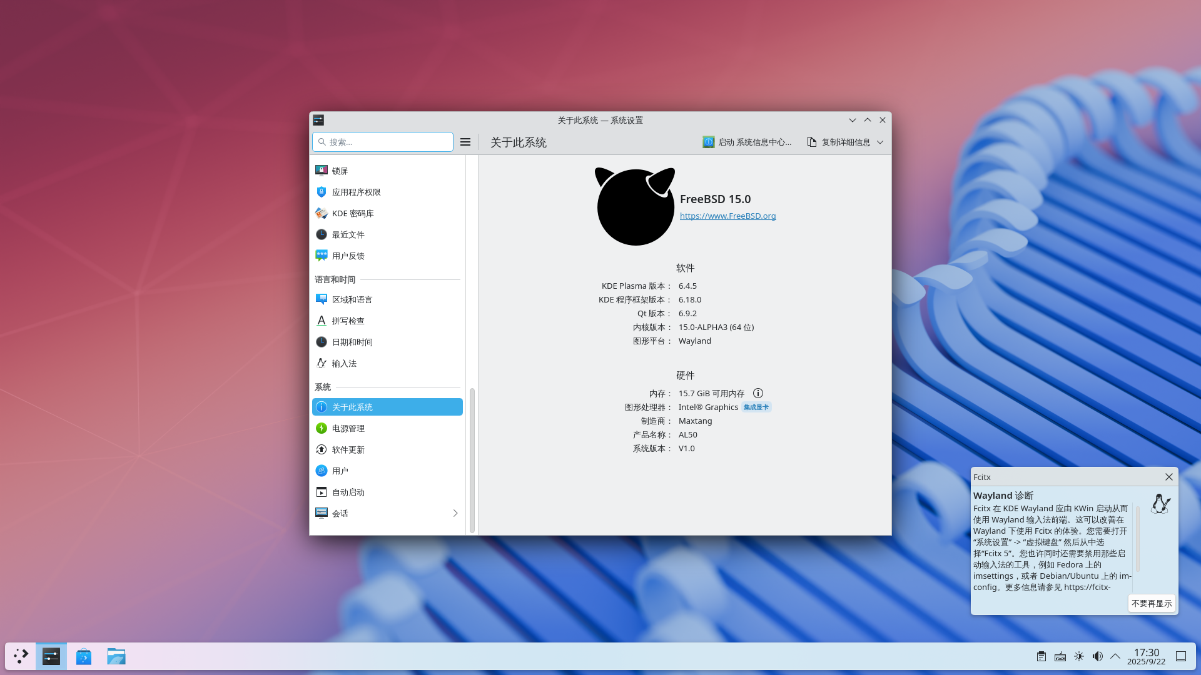This screenshot has width=1201, height=675.
Task: Open the application launcher in taskbar
Action: pos(21,656)
